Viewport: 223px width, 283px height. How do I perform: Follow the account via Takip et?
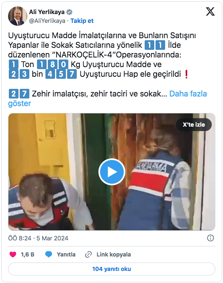click(82, 21)
